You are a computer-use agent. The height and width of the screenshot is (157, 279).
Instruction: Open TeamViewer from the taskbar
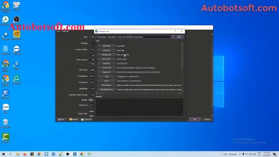pos(46,154)
